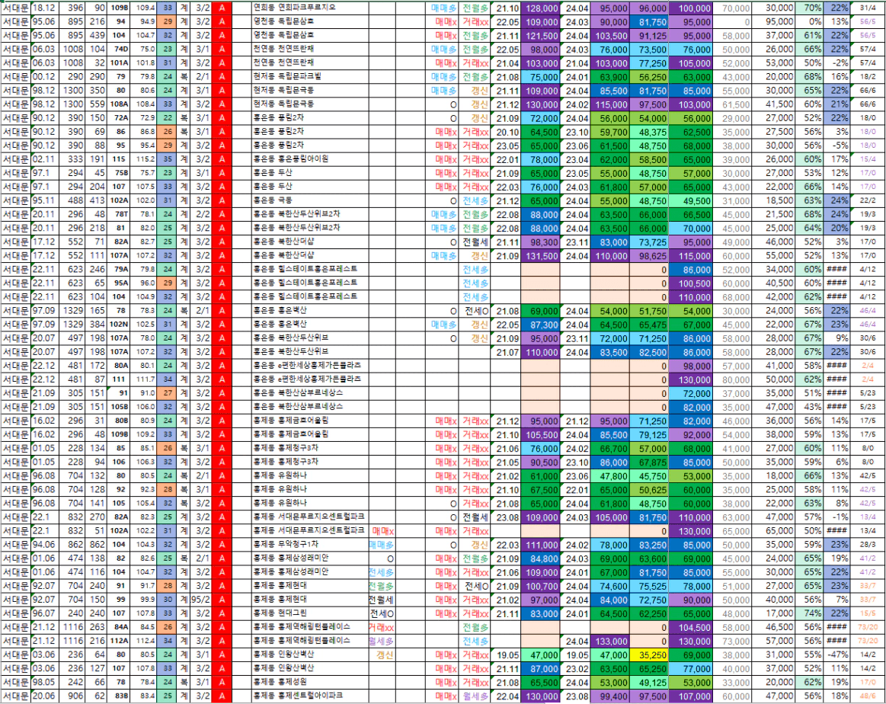
Task: Select the cell with value 131,500
Action: [x=541, y=256]
